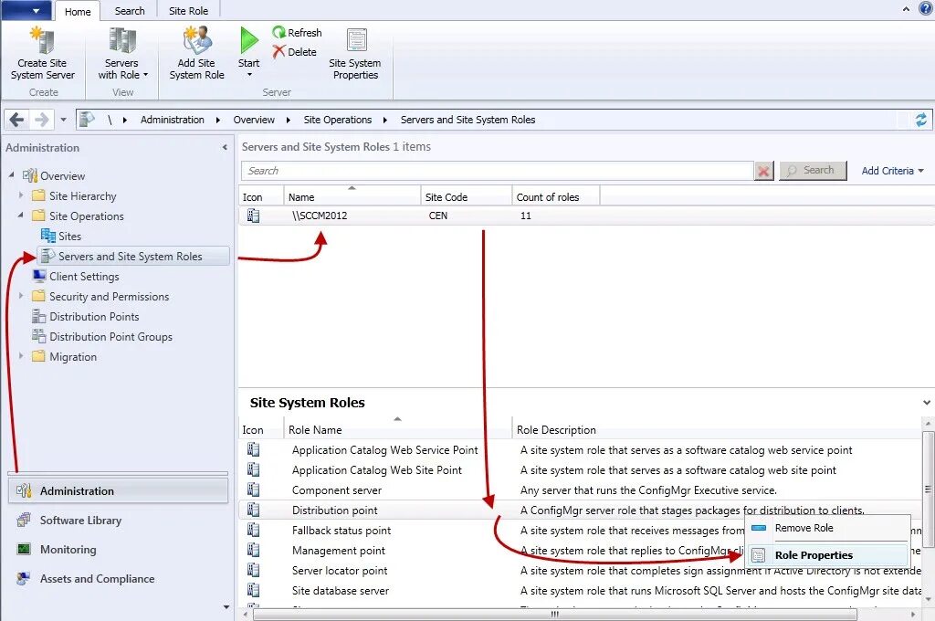Sort roles by Role Name header
This screenshot has width=935, height=621.
click(x=398, y=429)
